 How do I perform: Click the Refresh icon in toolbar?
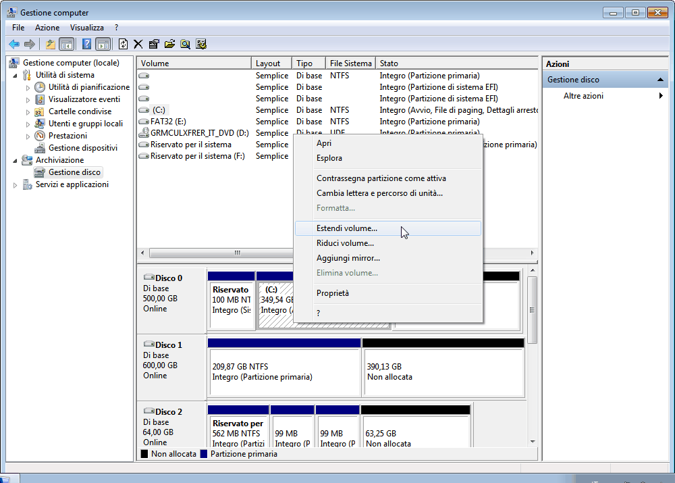click(123, 44)
